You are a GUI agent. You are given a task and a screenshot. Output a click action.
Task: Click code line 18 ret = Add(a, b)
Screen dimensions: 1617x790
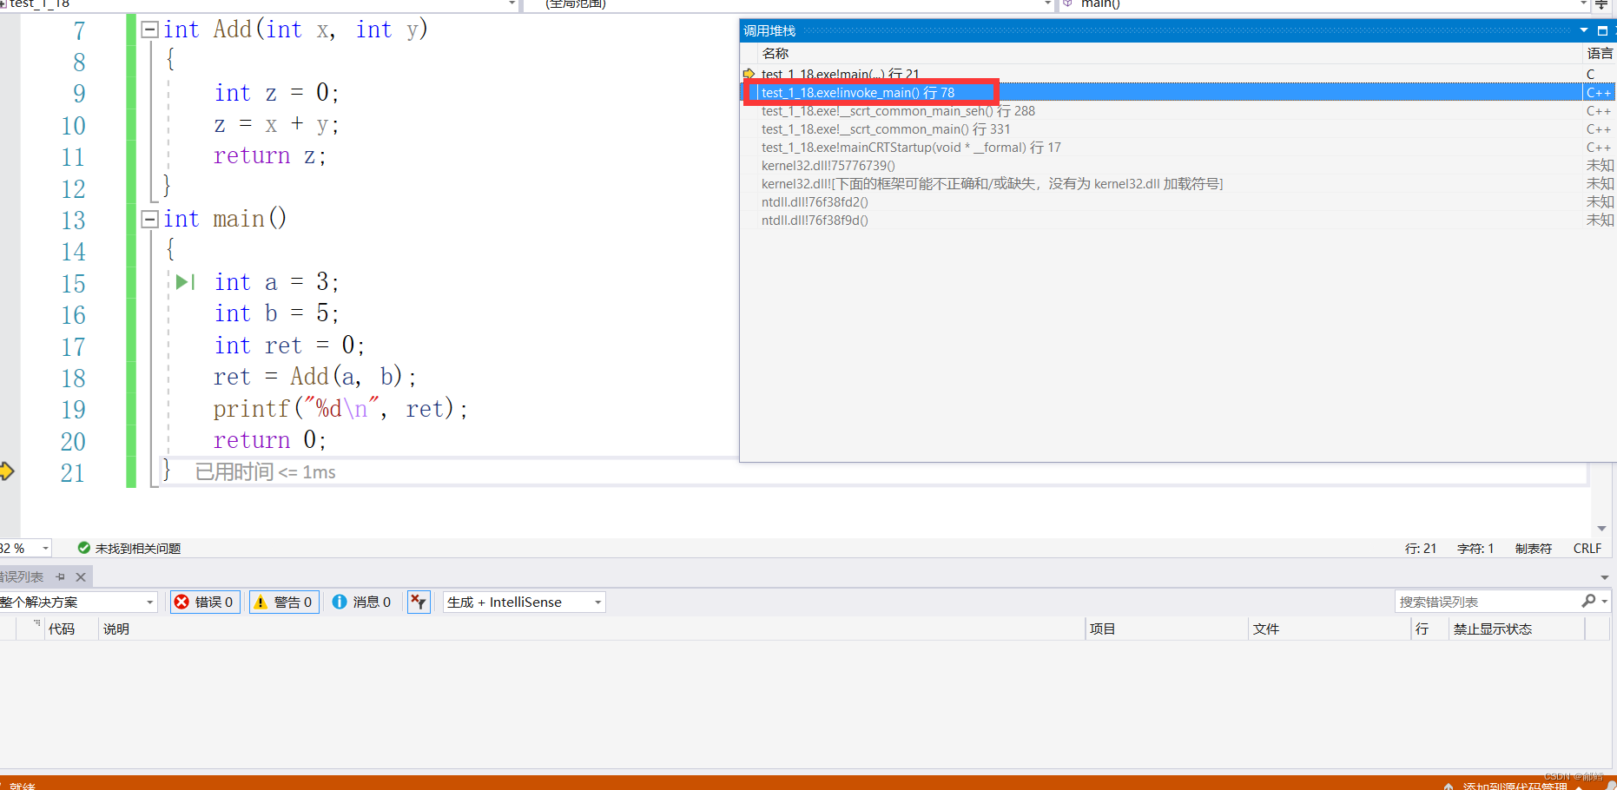315,377
